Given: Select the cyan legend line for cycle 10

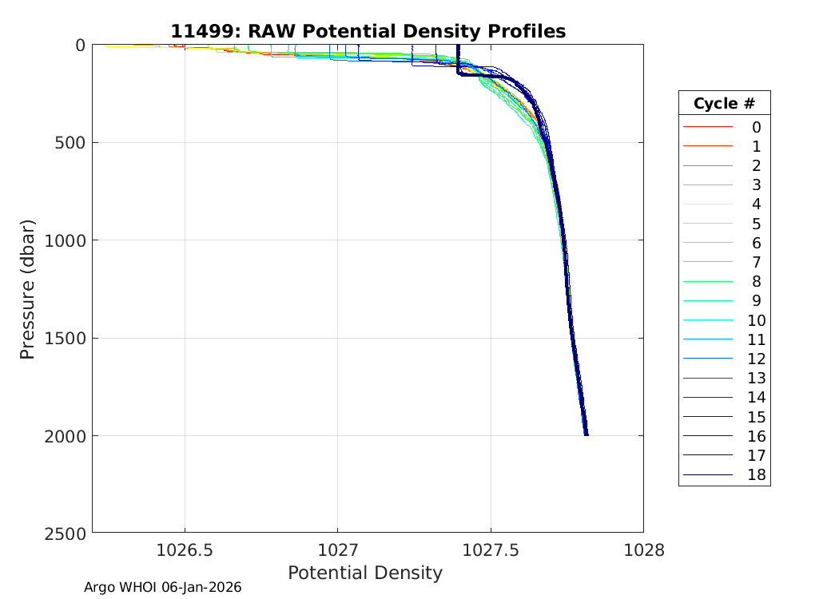Looking at the screenshot, I should pos(707,320).
